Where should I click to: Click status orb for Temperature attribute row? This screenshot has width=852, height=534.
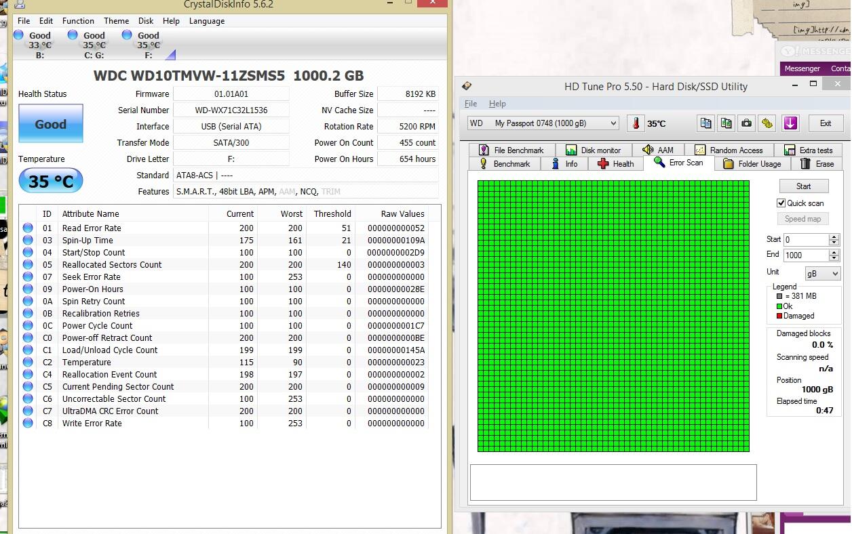(28, 363)
